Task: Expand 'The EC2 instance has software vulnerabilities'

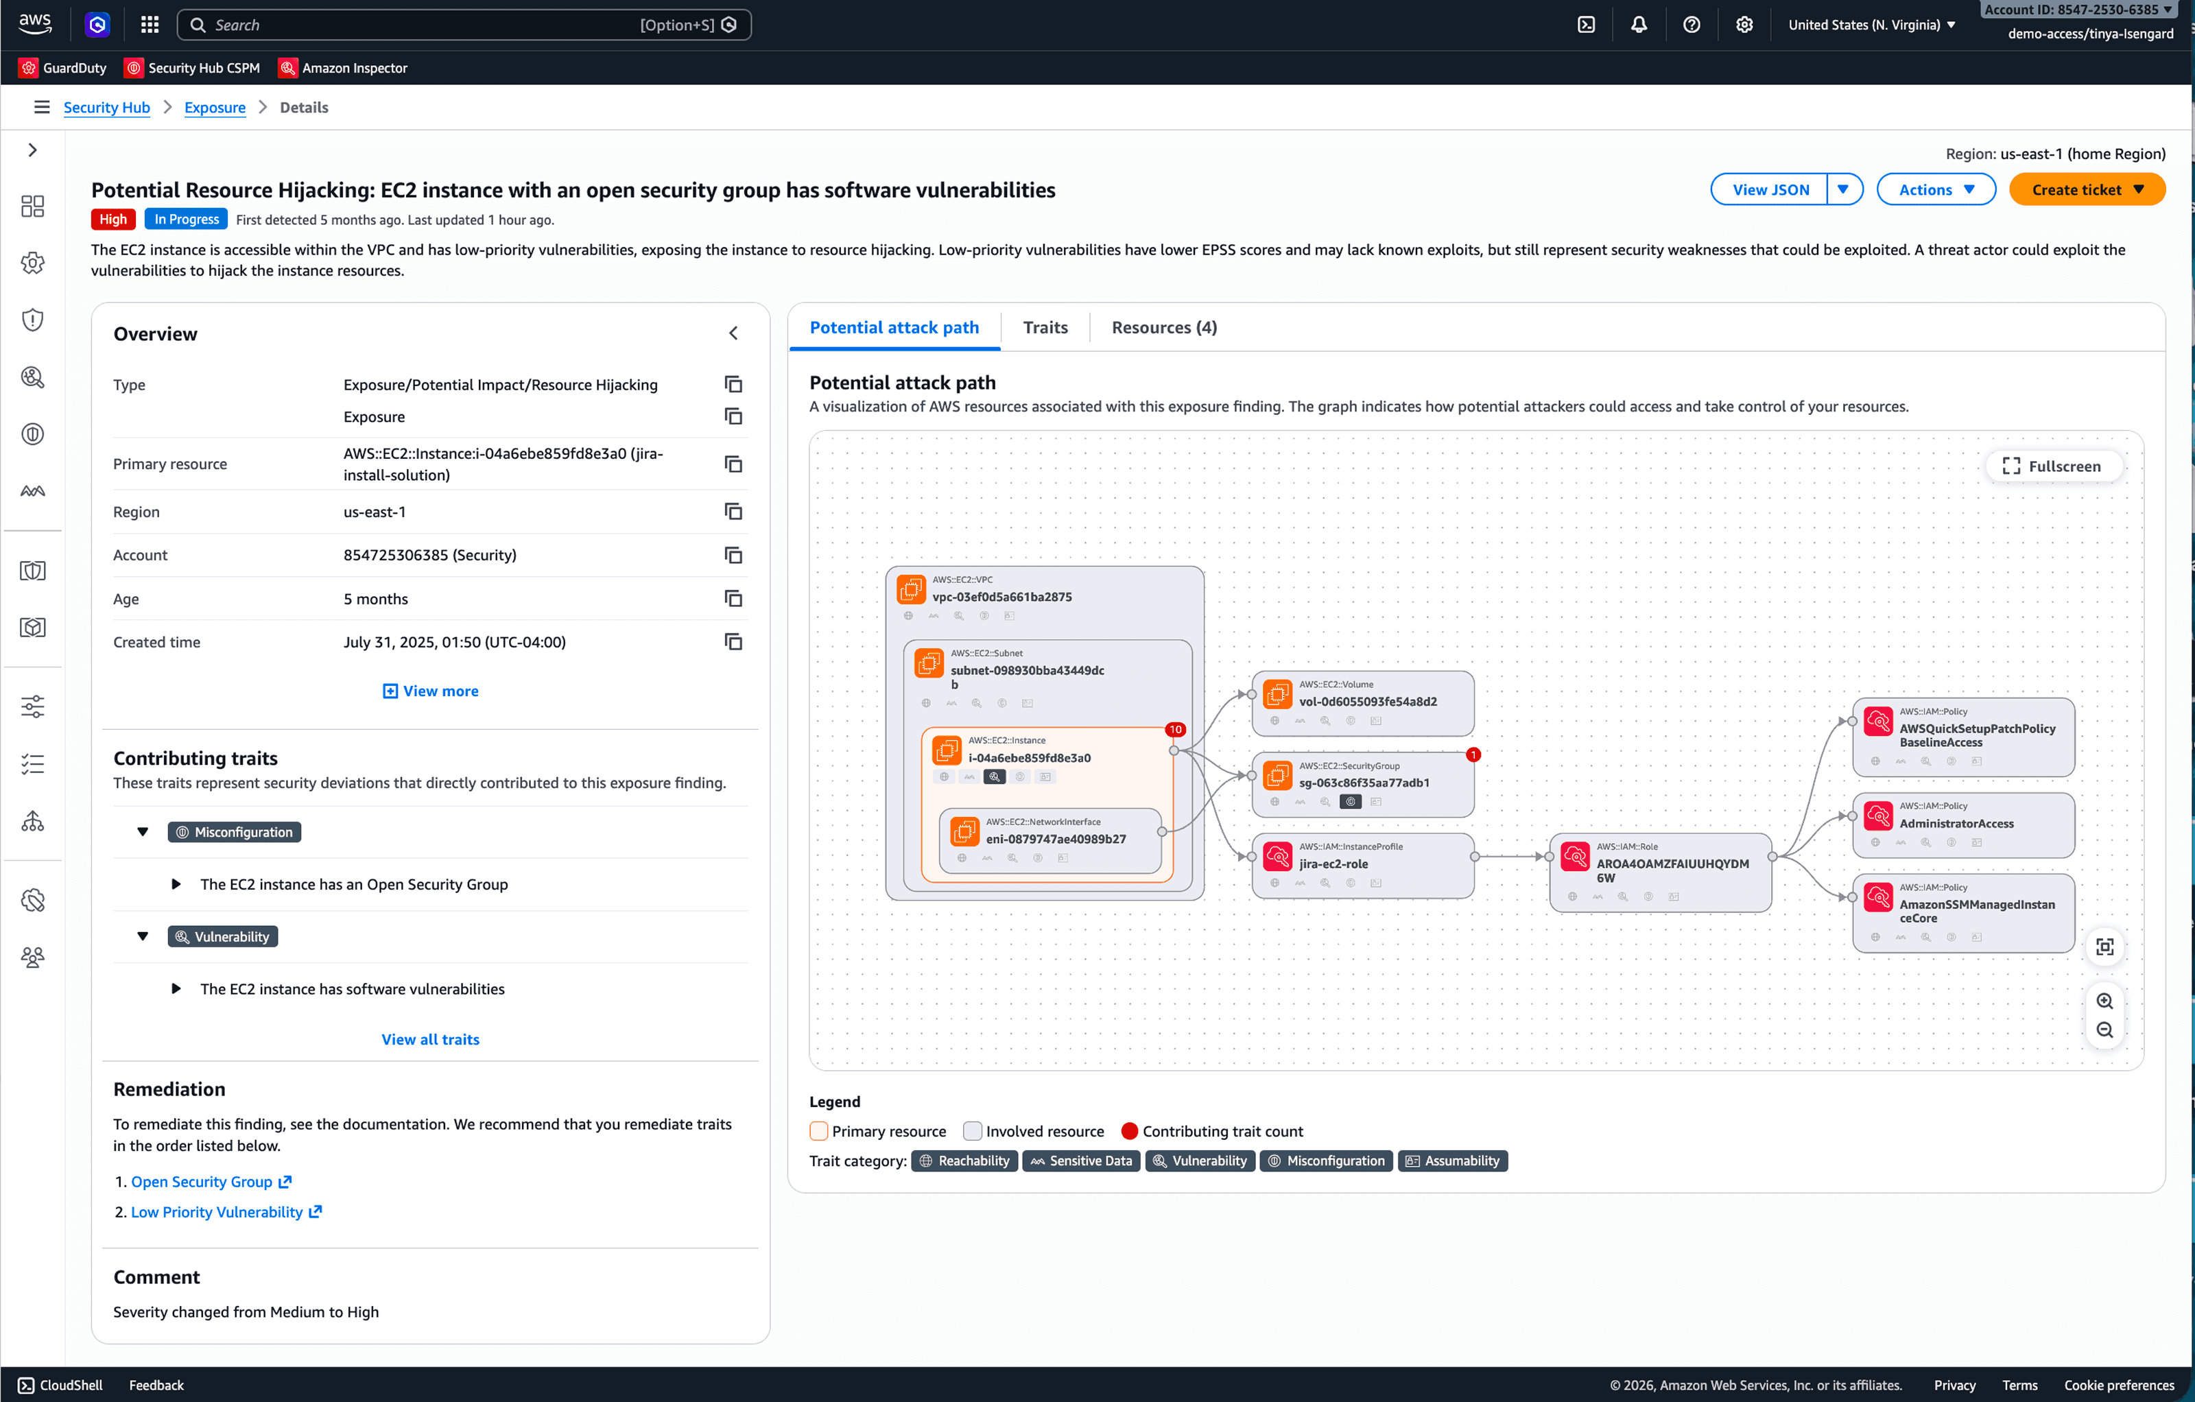Action: click(x=177, y=989)
